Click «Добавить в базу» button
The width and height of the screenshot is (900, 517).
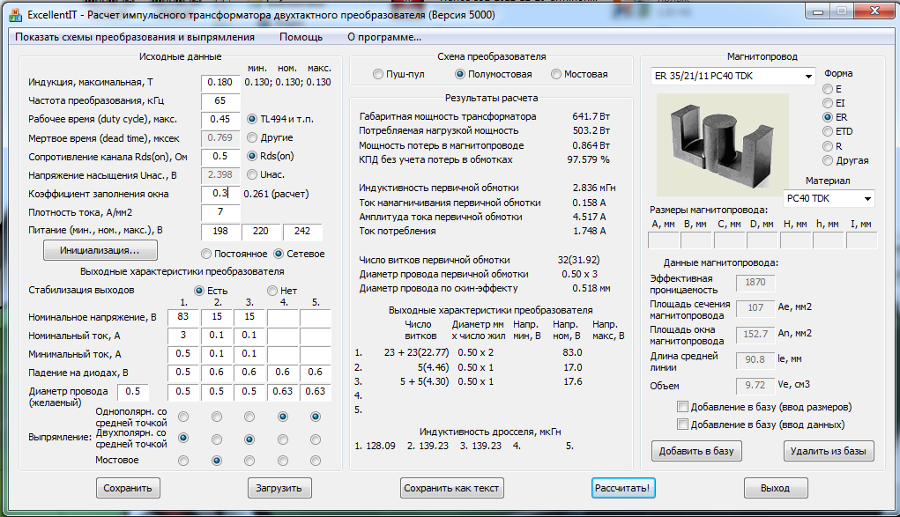tap(696, 451)
